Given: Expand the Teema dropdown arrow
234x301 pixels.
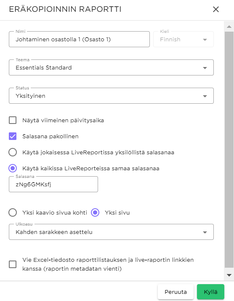Looking at the screenshot, I should coord(205,68).
